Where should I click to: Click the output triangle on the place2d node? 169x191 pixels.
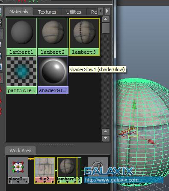point(27,182)
